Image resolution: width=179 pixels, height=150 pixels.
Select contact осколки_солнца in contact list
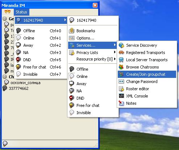click(x=25, y=83)
